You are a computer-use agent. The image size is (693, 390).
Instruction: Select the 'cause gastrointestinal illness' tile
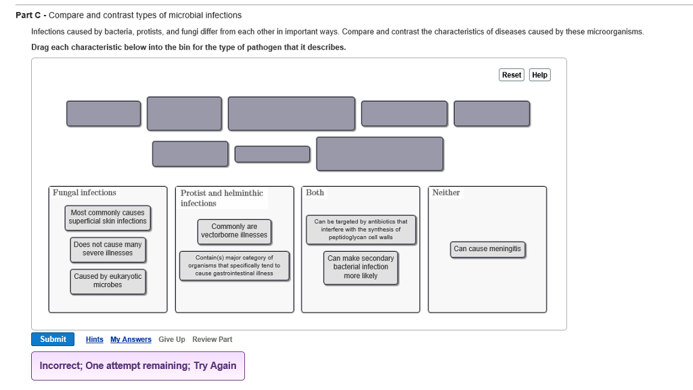click(234, 265)
